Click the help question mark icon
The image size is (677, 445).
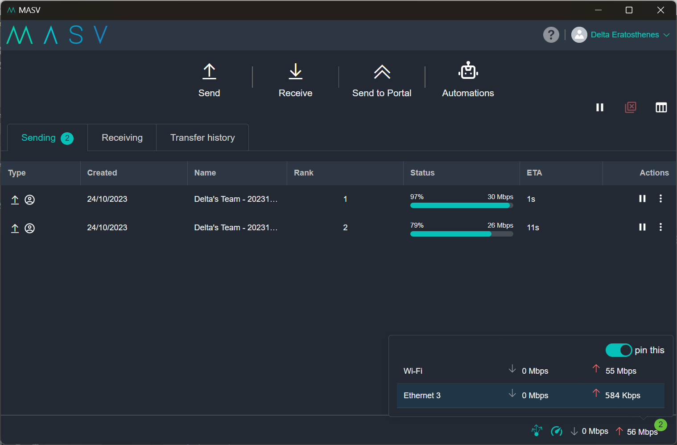coord(551,35)
